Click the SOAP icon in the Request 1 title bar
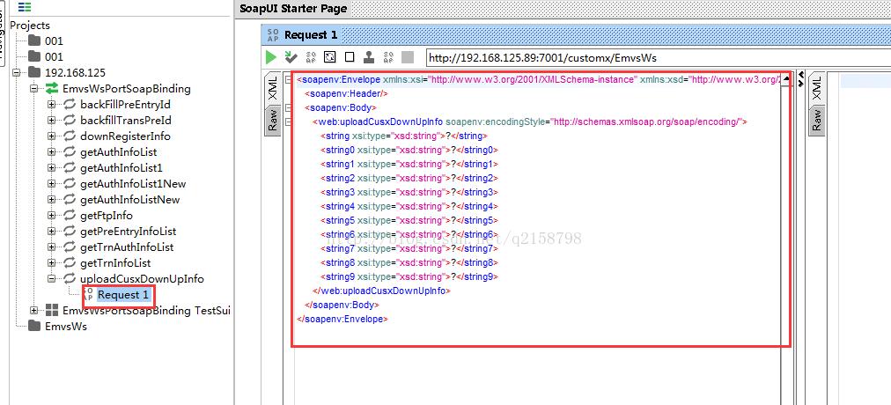 click(273, 34)
